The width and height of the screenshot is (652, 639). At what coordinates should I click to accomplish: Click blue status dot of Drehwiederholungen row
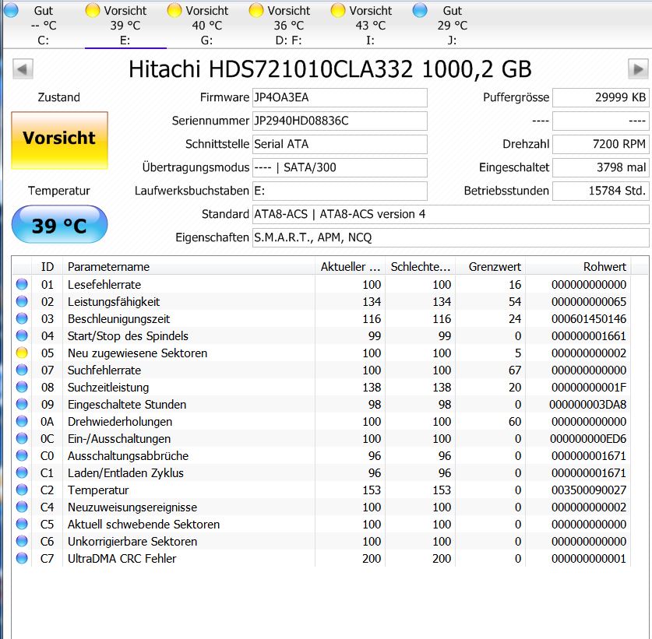(x=22, y=421)
